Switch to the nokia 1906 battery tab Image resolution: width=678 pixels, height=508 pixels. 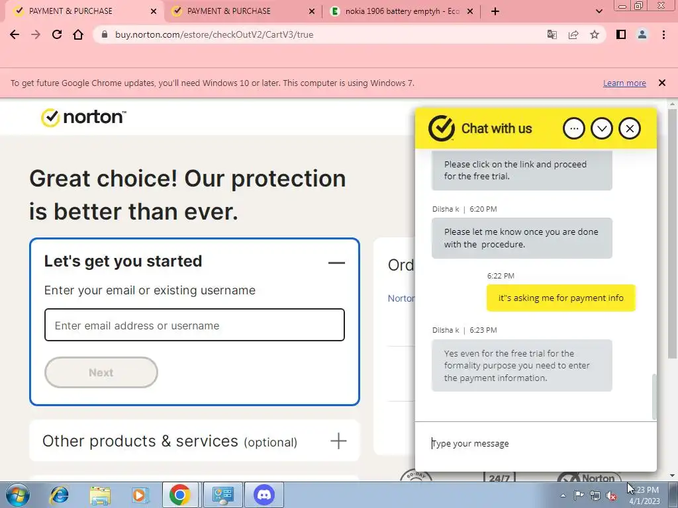[401, 11]
